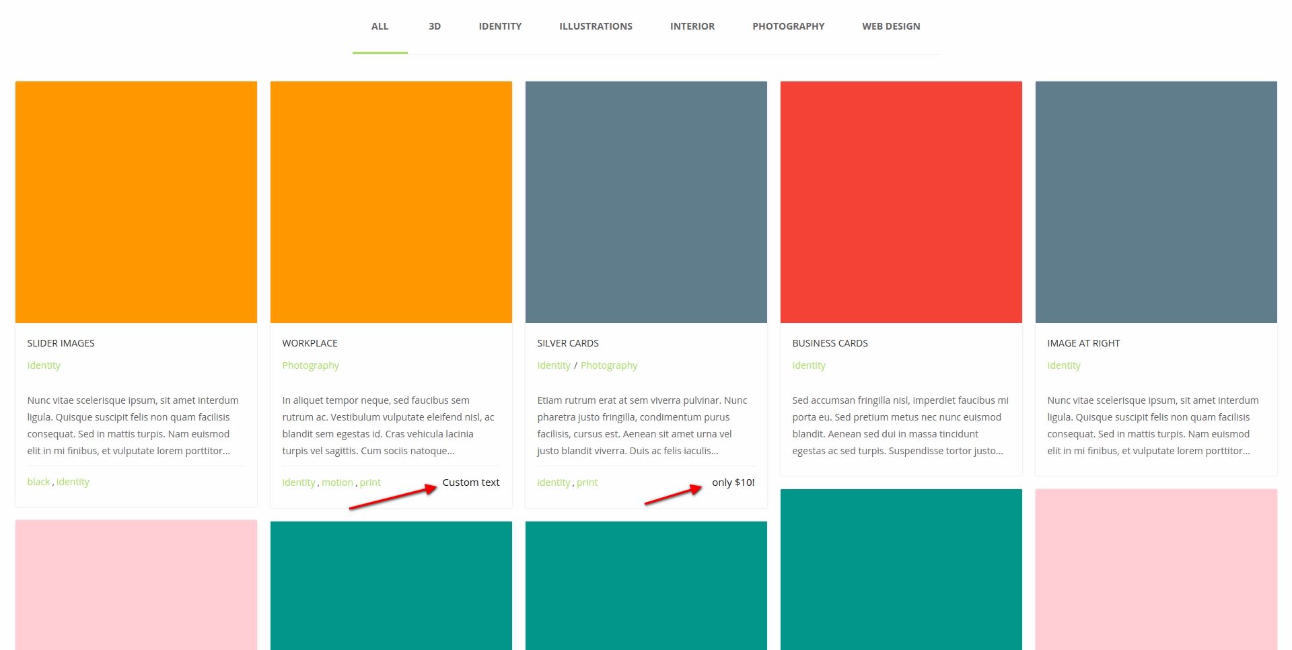Visit the IMAGE AT RIGHT project
Image resolution: width=1292 pixels, height=650 pixels.
point(1083,343)
